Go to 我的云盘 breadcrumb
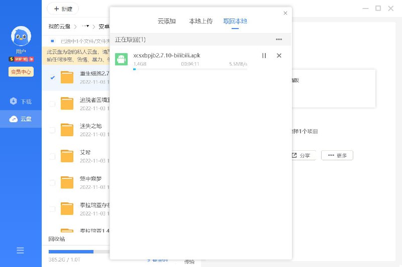Viewport: 402px width, 267px height. (59, 27)
